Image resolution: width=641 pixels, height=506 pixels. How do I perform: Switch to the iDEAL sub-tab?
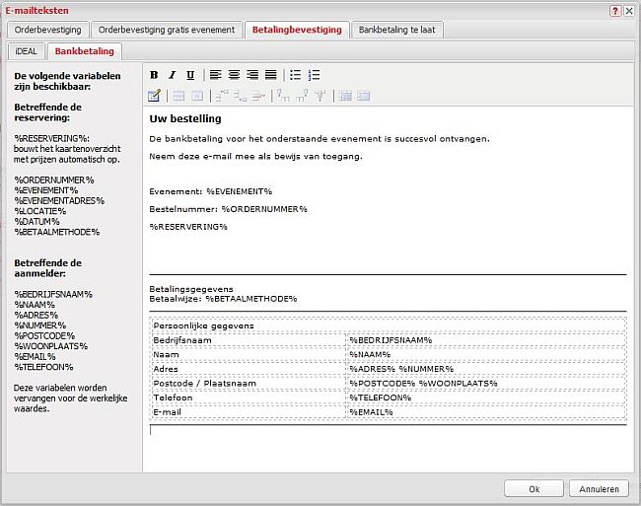pos(27,51)
